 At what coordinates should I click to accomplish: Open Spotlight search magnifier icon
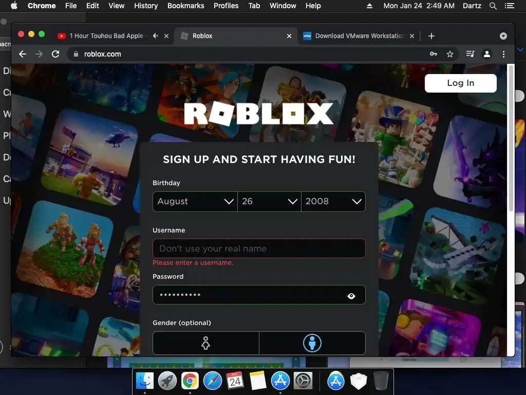[x=493, y=6]
